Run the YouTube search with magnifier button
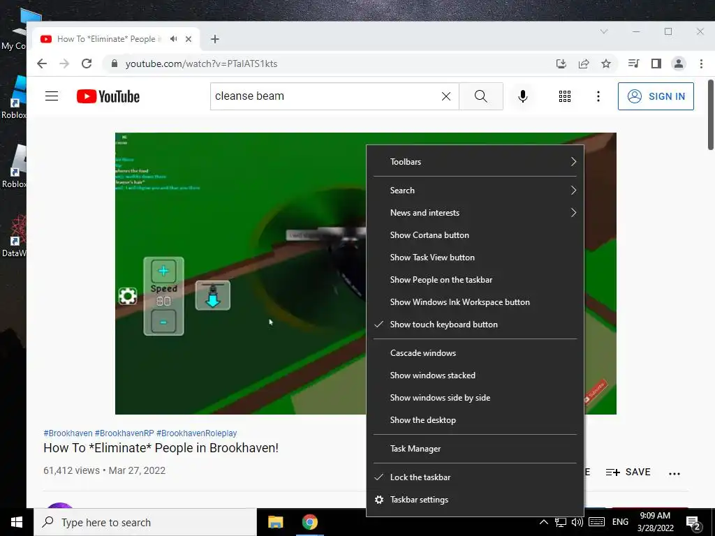 tap(480, 96)
